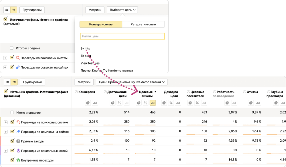Show pie chart for Конверсия column
The width and height of the screenshot is (286, 167).
tap(88, 103)
